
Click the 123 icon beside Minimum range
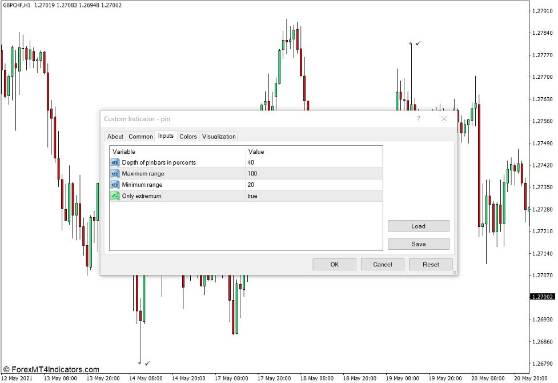pos(114,185)
